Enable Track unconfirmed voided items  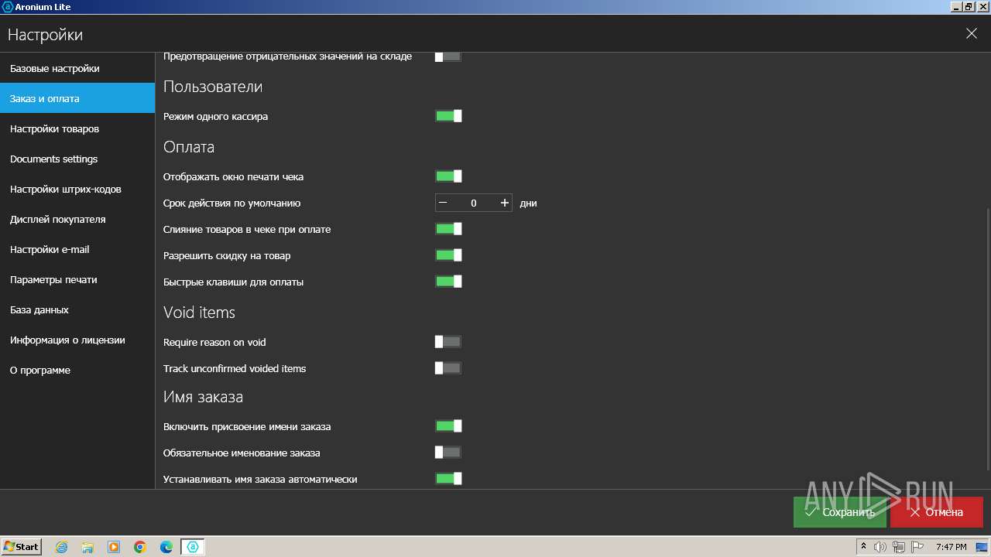[448, 368]
